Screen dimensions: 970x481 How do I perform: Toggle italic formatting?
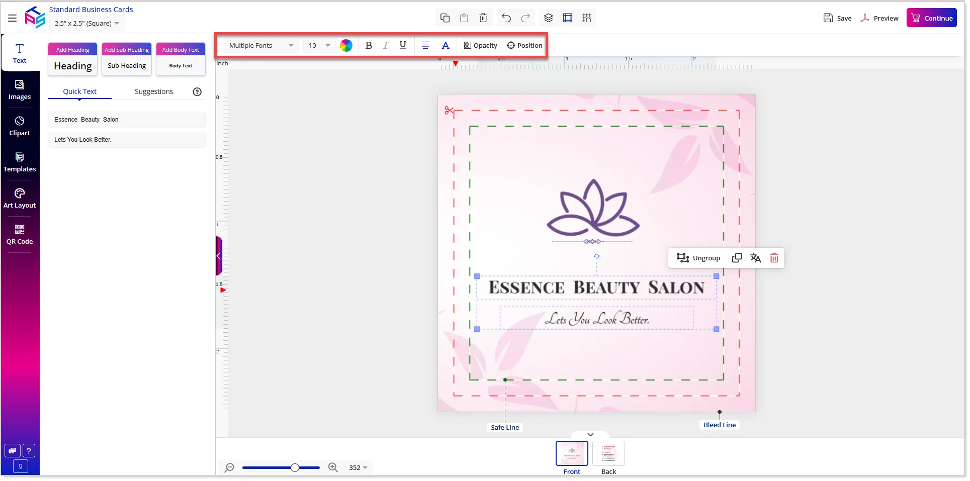pos(386,45)
